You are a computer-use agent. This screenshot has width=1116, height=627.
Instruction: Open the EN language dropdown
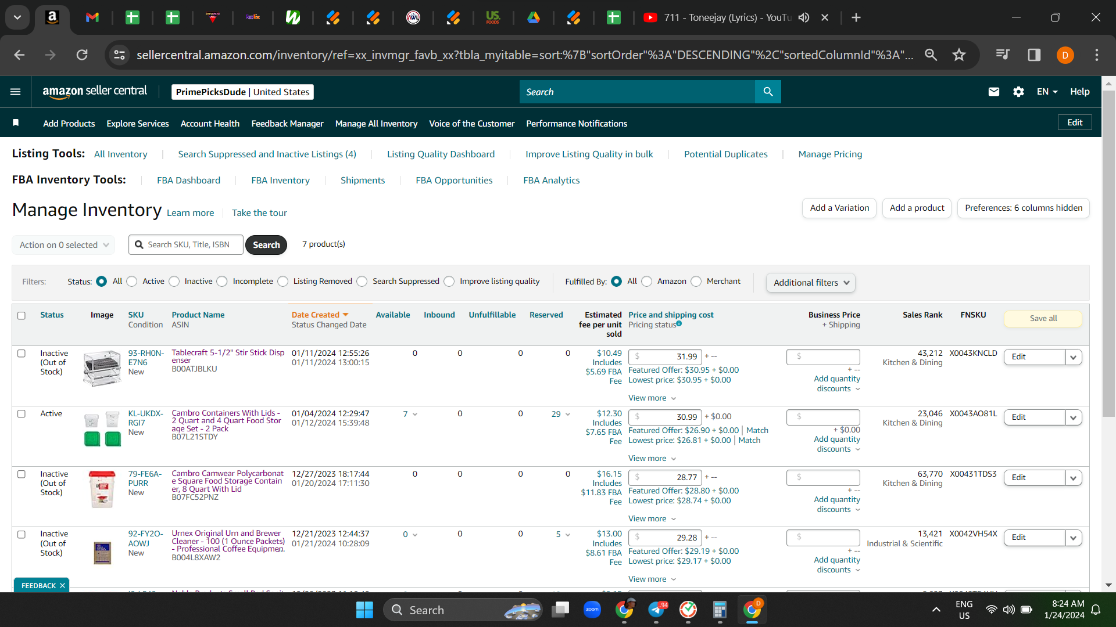(1047, 92)
